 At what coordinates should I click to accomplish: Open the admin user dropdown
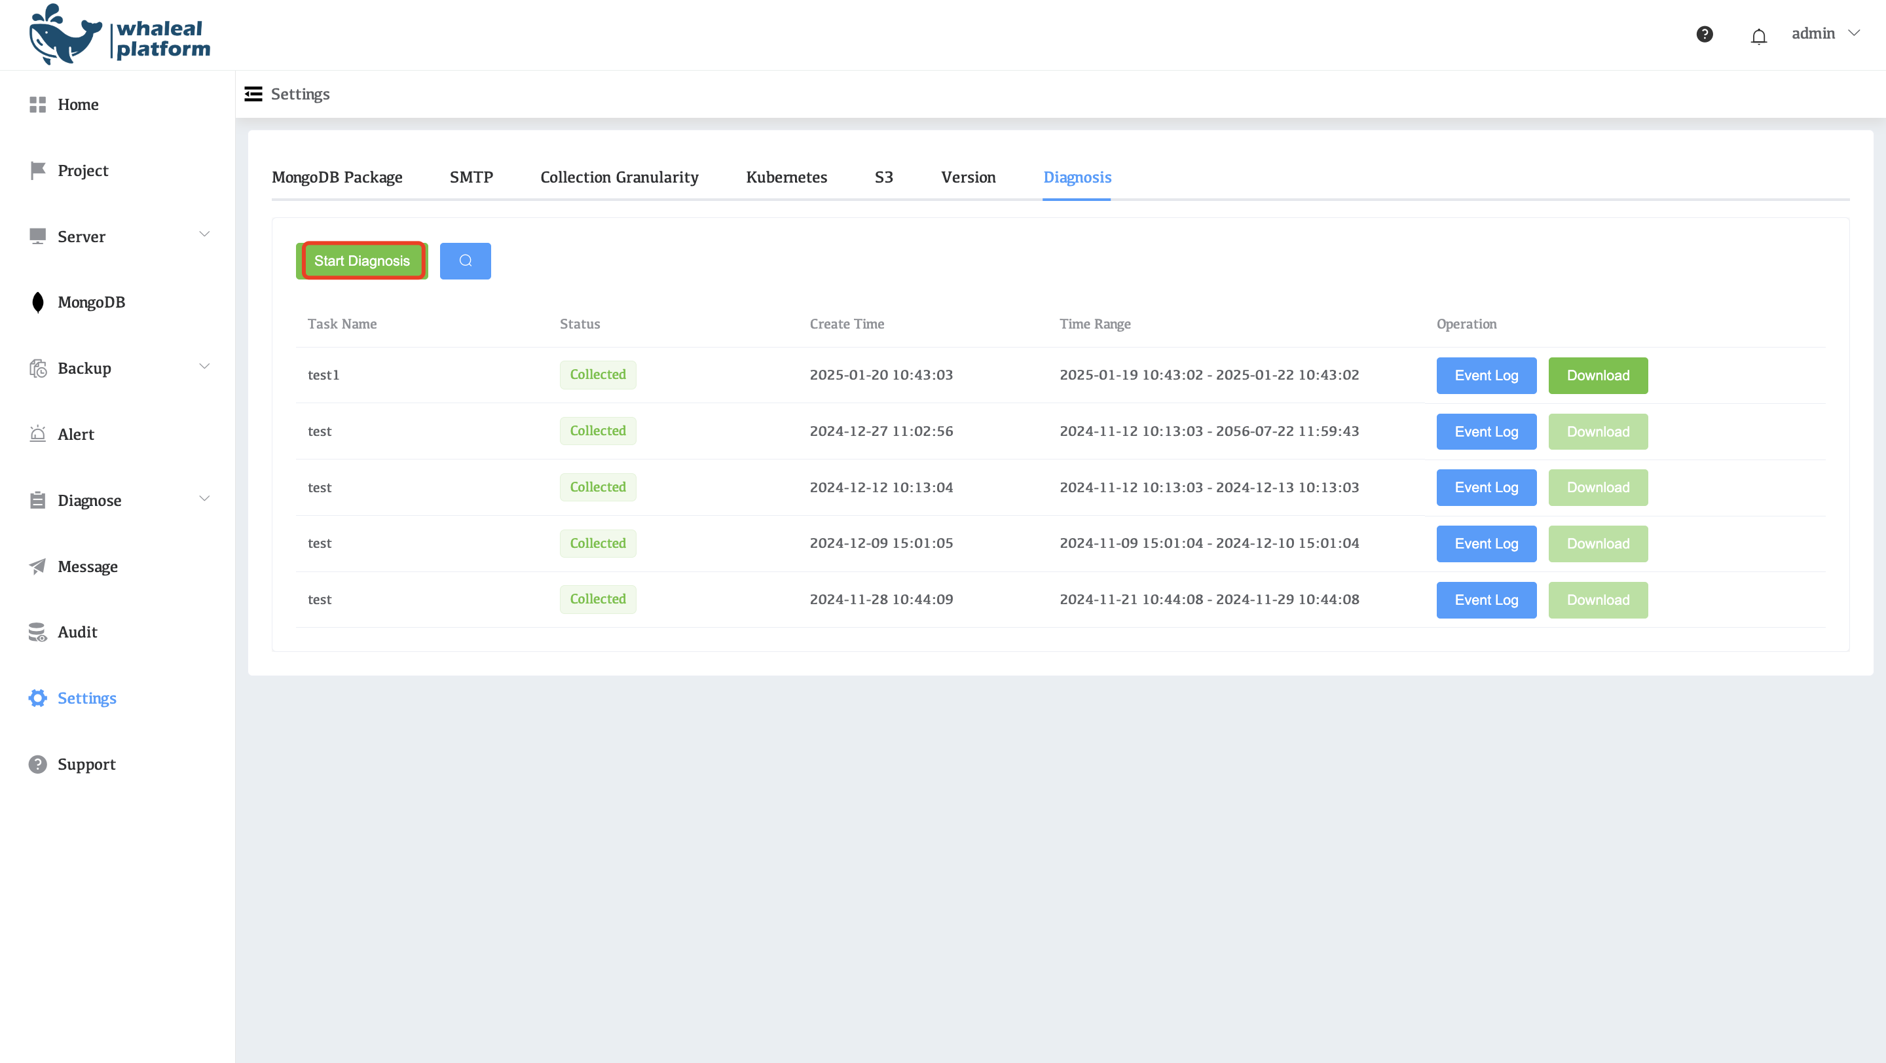1824,33
